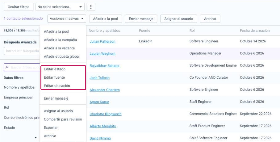280x142 pixels.
Task: Click the Búsqueda Avanzada search input
Action: (x=22, y=51)
